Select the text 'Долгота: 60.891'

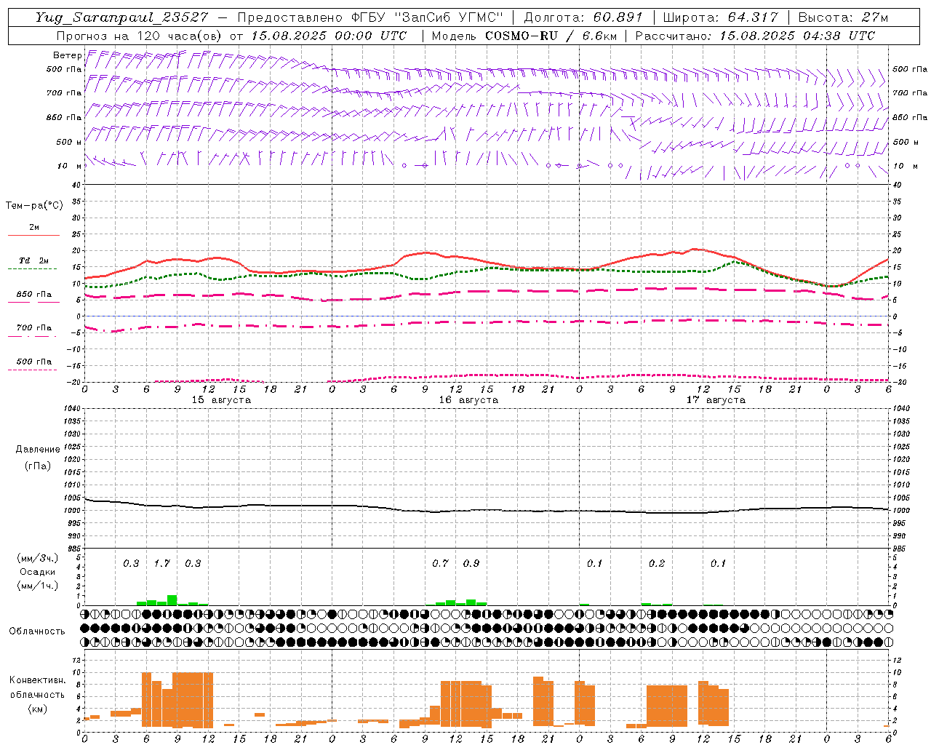pyautogui.click(x=585, y=17)
